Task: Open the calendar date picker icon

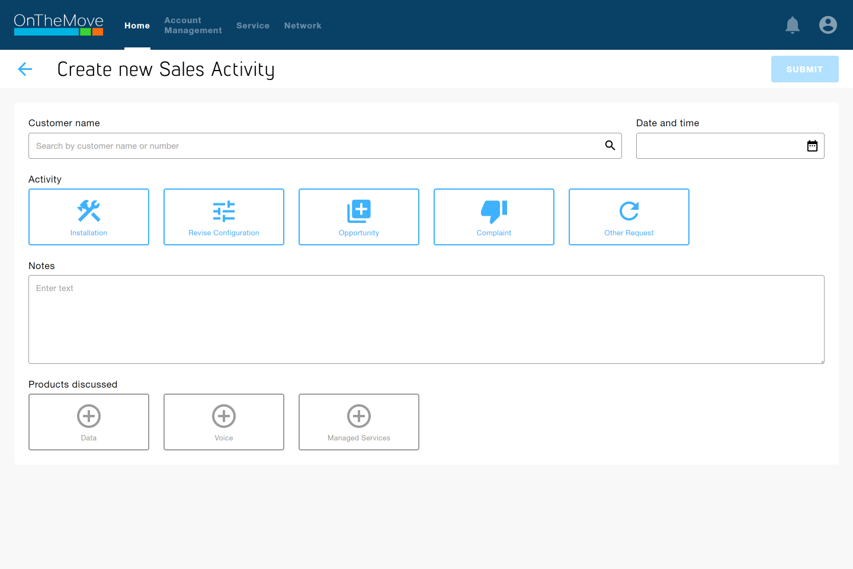Action: click(x=812, y=146)
